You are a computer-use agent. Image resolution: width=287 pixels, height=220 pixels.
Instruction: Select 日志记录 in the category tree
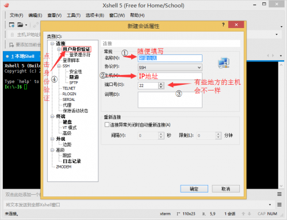72,161
